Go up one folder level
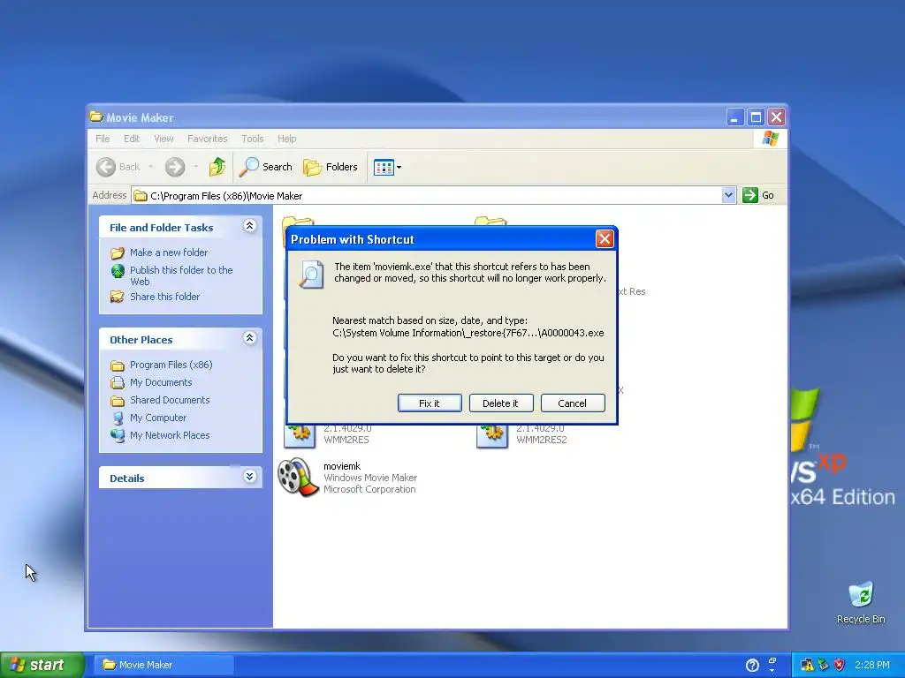The height and width of the screenshot is (678, 905). point(217,167)
